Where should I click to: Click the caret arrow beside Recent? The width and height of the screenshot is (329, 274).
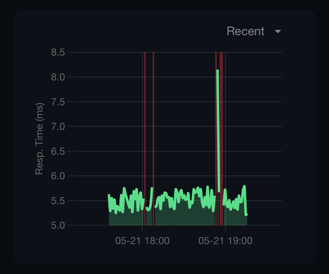click(278, 32)
